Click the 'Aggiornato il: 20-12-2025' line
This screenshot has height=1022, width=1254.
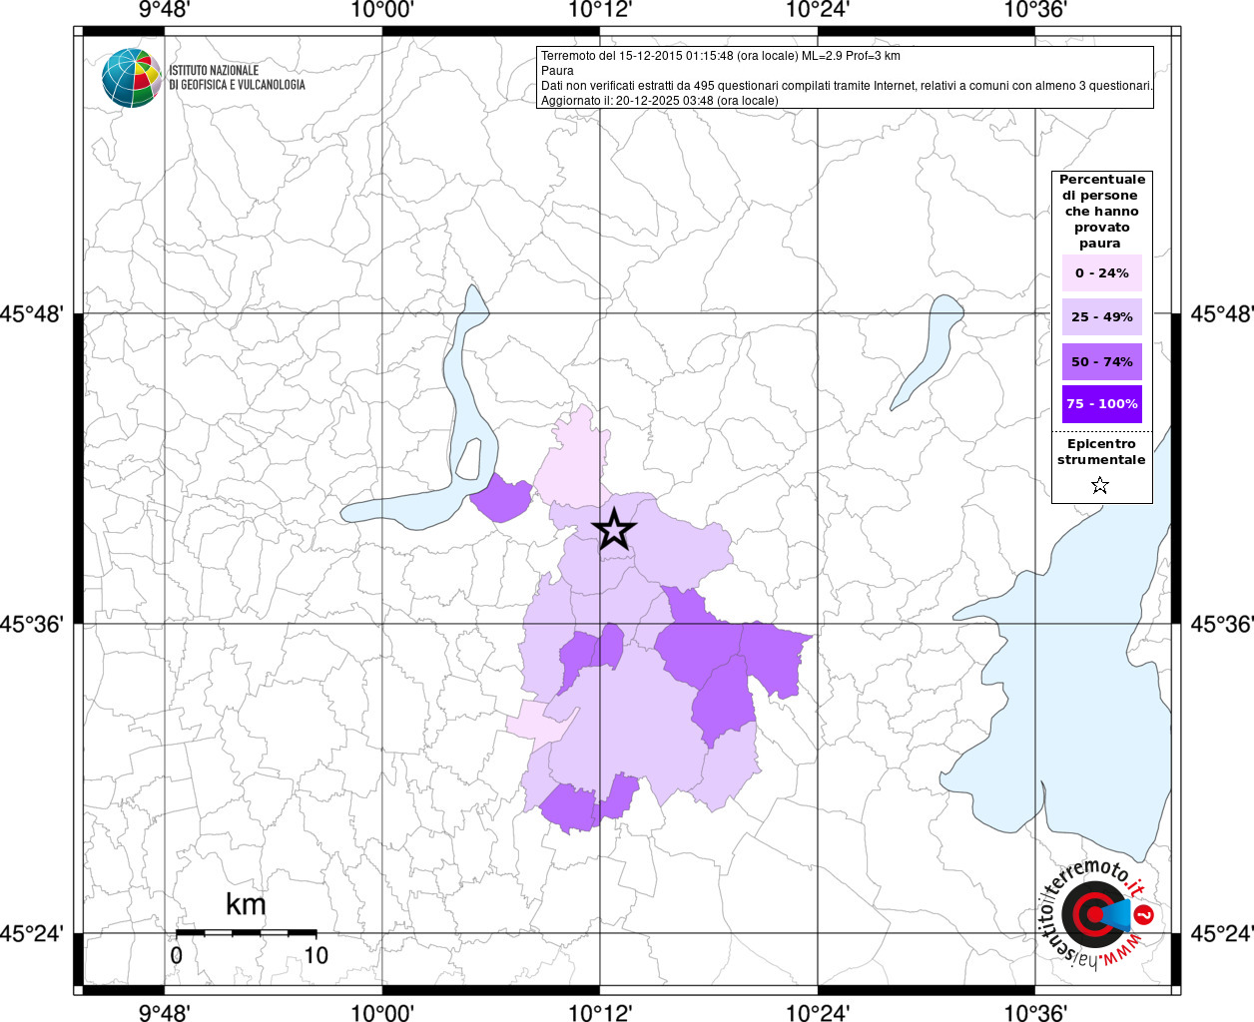(x=659, y=101)
